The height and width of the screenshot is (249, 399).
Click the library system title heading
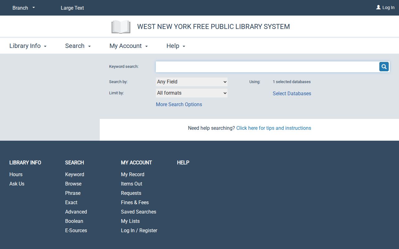pyautogui.click(x=214, y=27)
